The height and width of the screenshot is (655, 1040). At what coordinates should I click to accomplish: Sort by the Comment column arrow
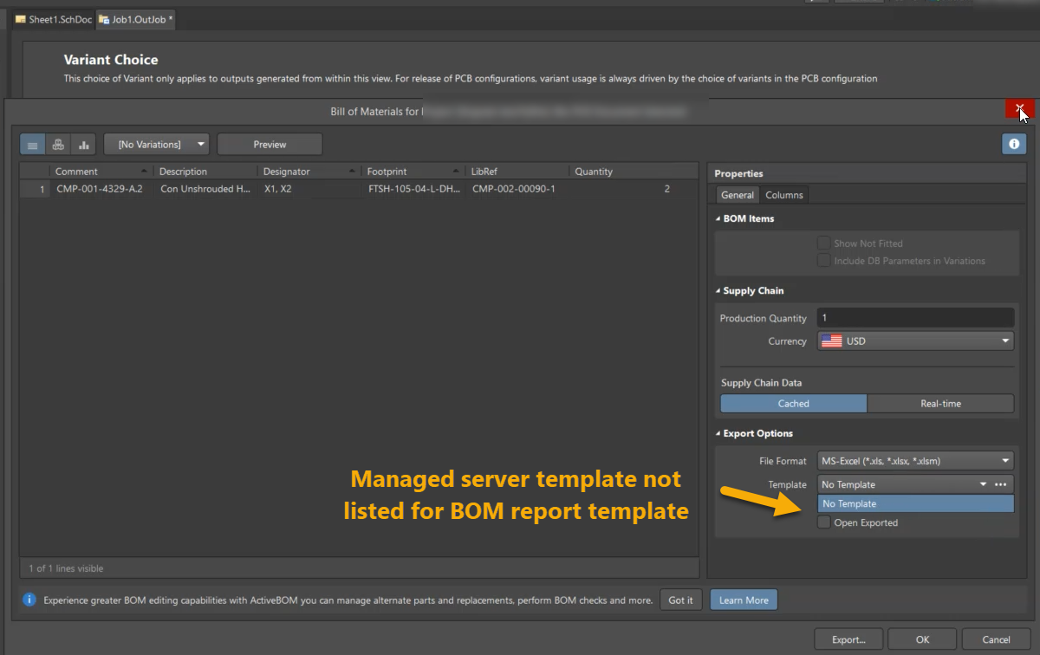[144, 172]
